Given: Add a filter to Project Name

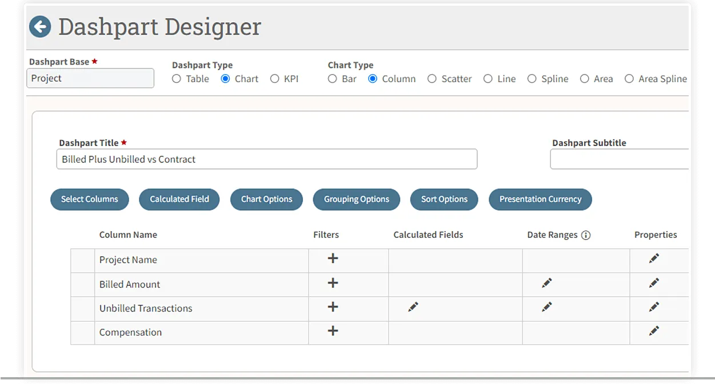Looking at the screenshot, I should tap(333, 258).
